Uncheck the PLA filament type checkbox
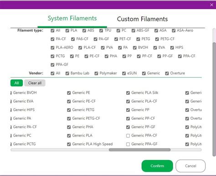Image resolution: width=216 pixels, height=176 pixels. 67,30
